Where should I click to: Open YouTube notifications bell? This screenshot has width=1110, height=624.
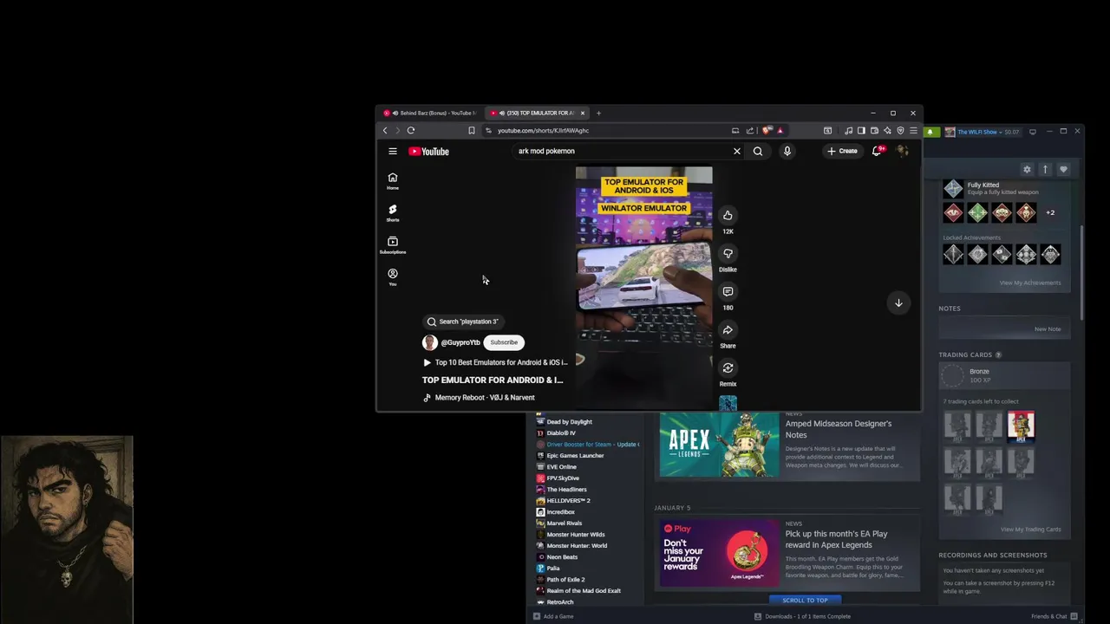[877, 151]
